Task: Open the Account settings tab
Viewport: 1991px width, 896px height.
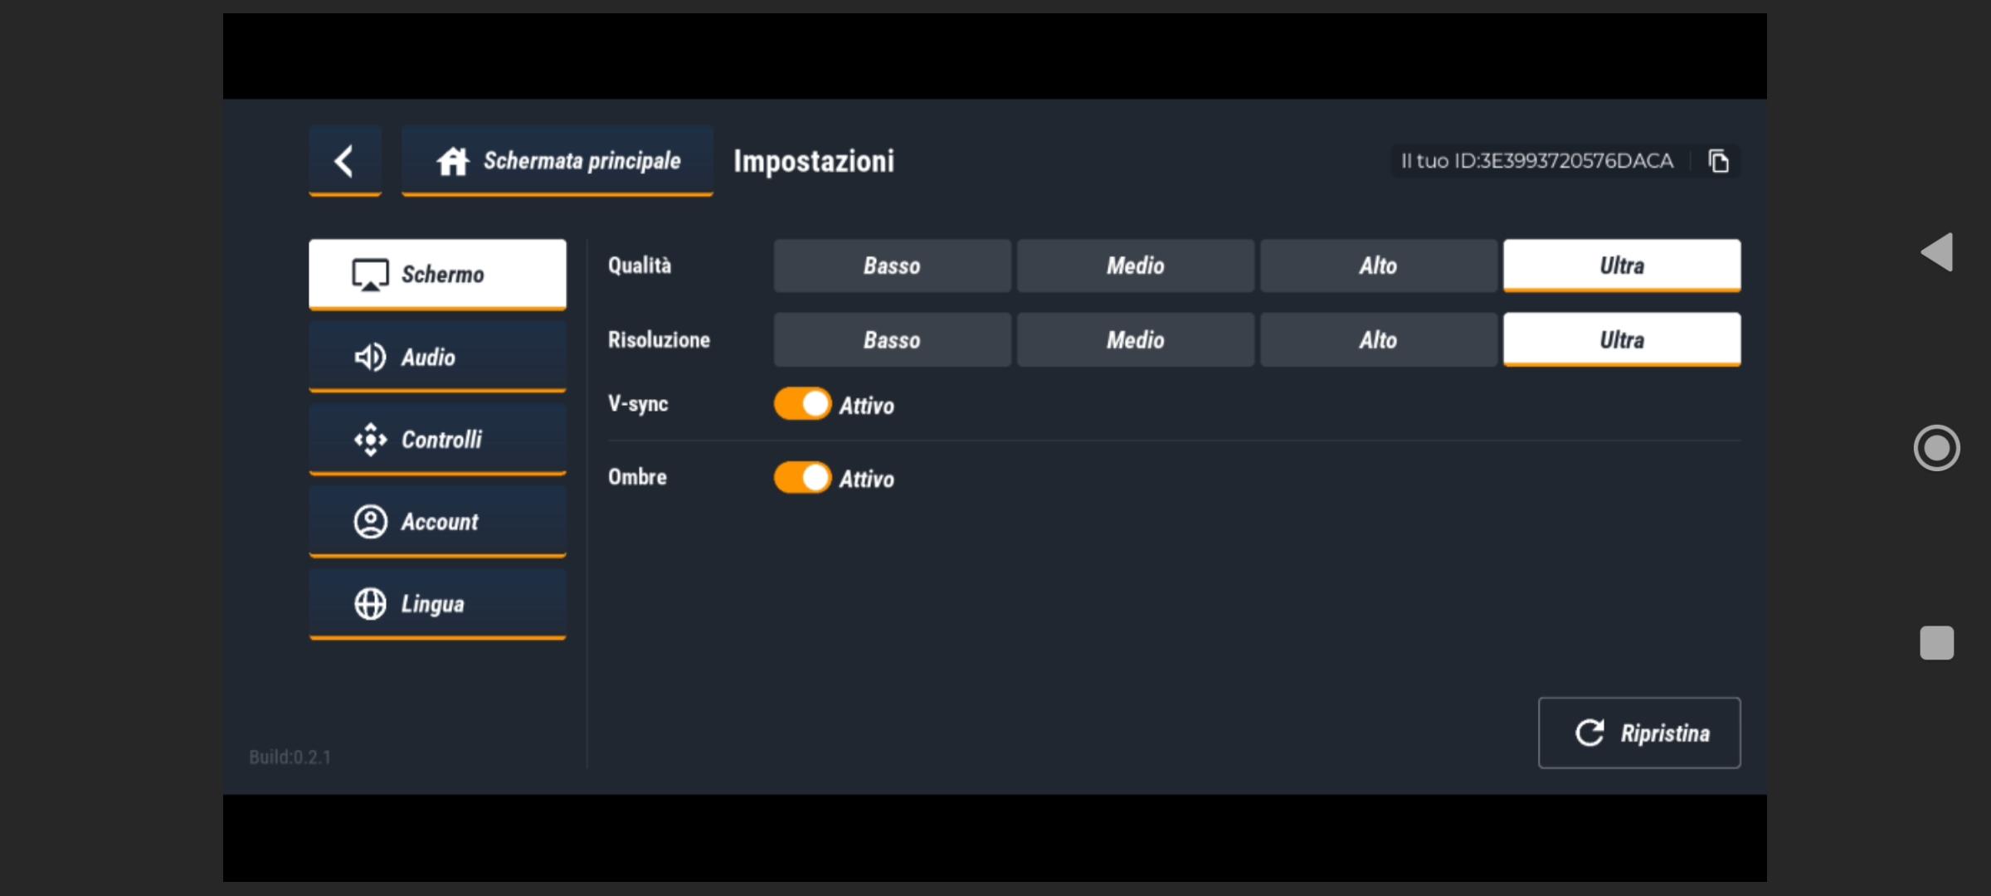Action: click(x=437, y=521)
